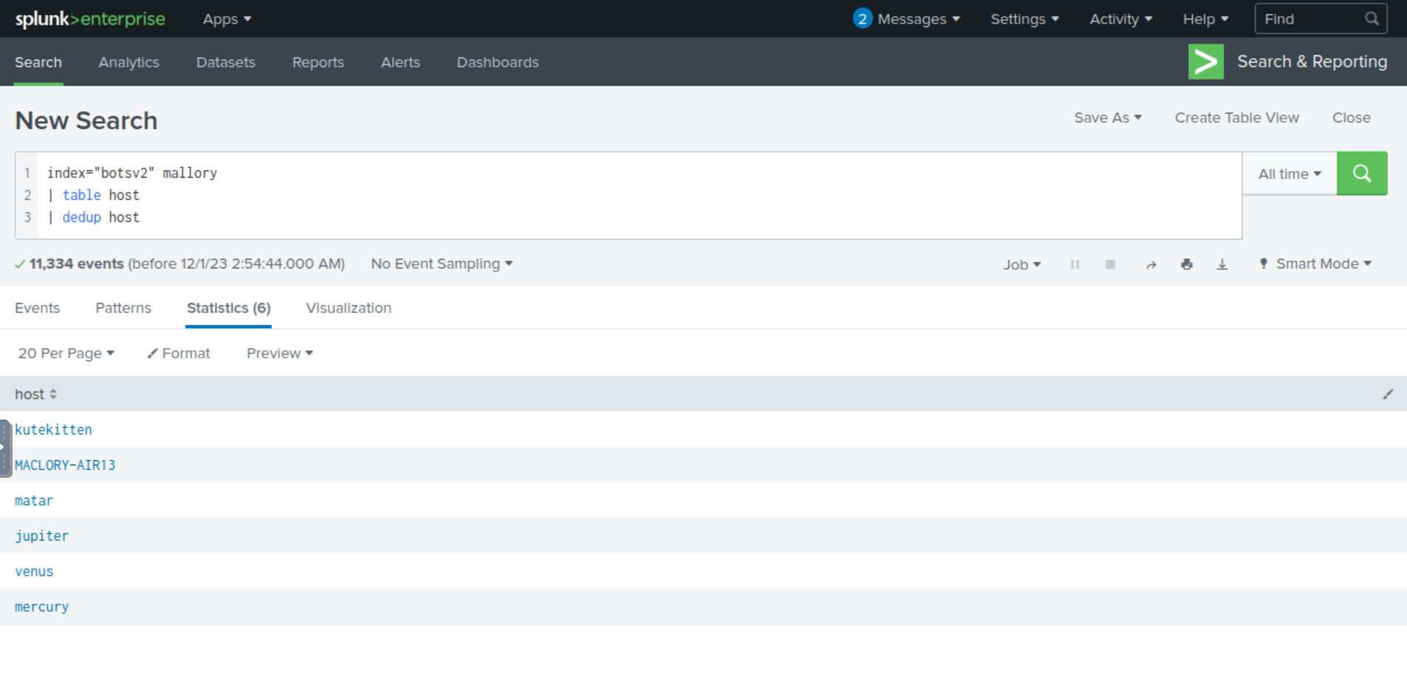Click the 'dedup' command in query
1407x691 pixels.
[81, 218]
